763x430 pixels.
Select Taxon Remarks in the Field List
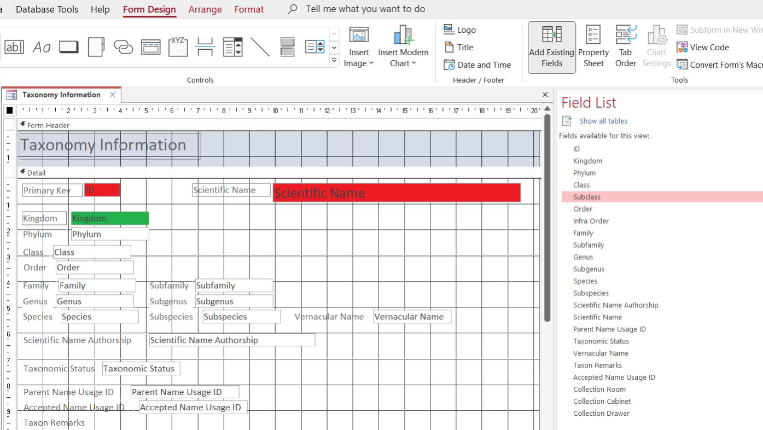point(597,365)
